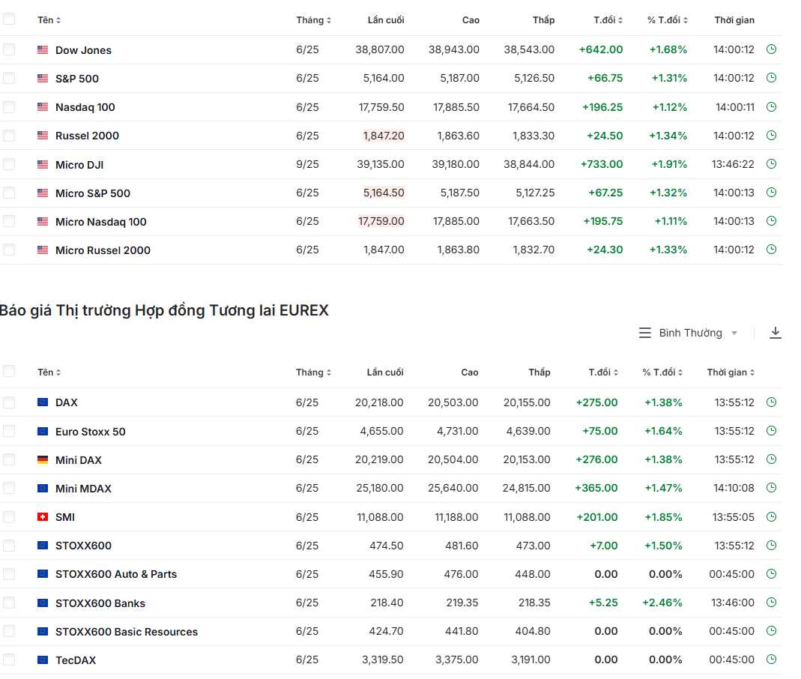Click the US flag beside Dow Jones
Screen dimensions: 801x679
43,50
